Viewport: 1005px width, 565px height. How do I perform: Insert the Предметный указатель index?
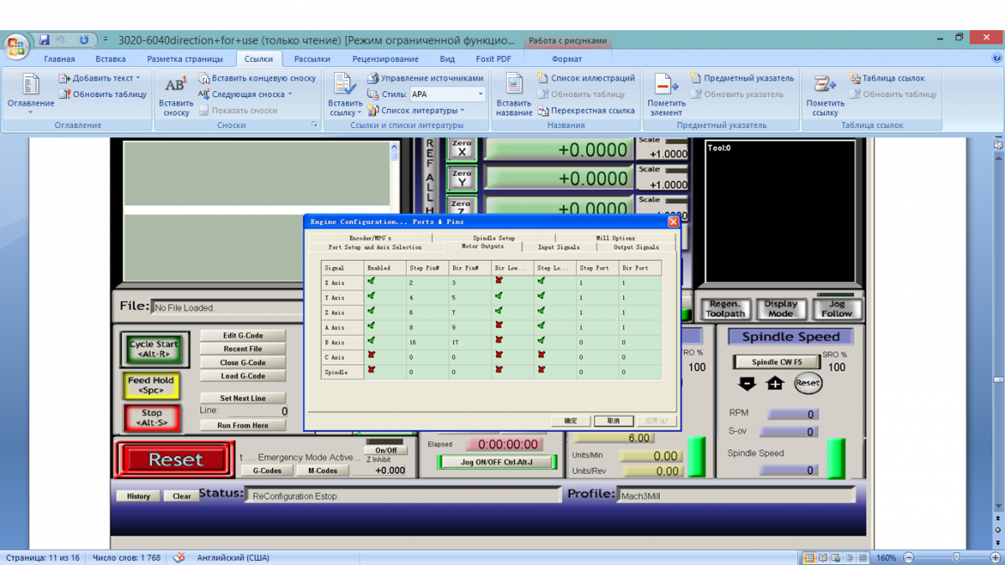pyautogui.click(x=742, y=78)
